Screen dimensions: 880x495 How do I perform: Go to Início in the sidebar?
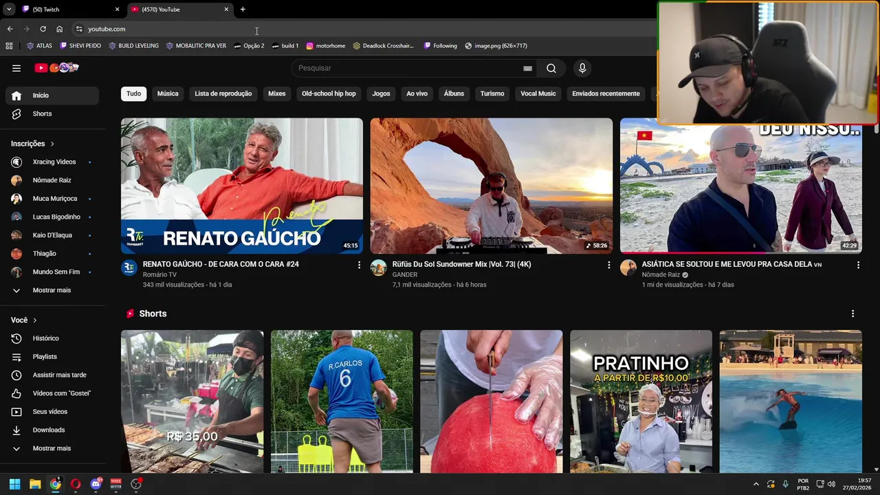point(52,96)
